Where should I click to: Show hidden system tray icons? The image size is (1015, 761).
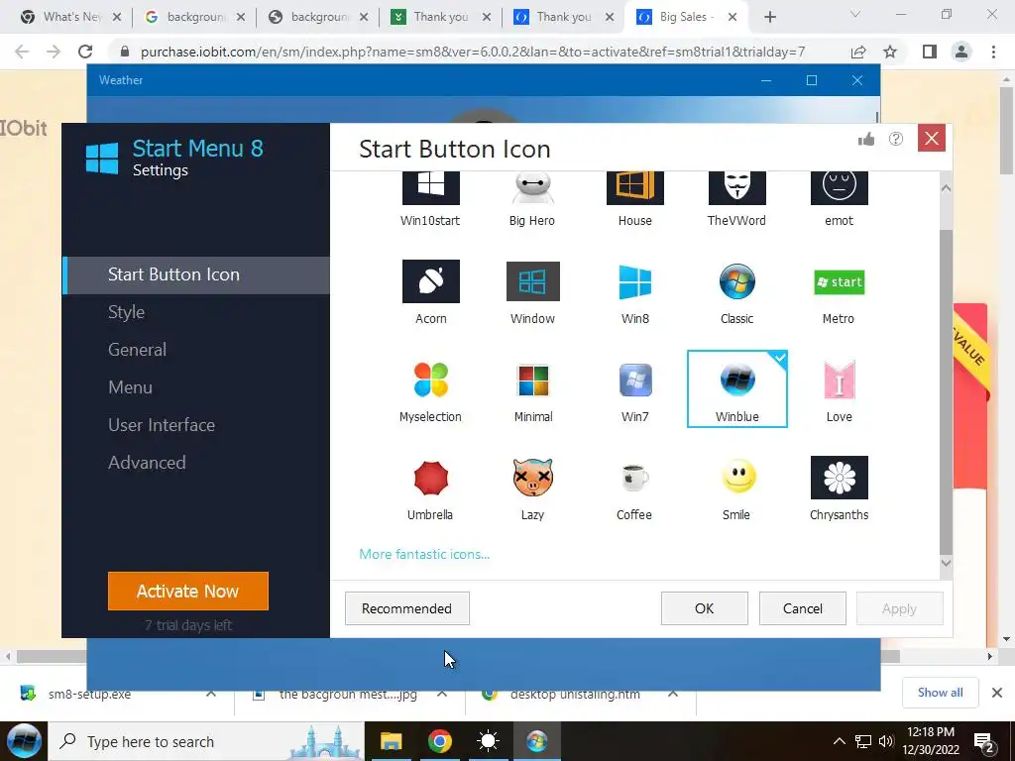839,741
